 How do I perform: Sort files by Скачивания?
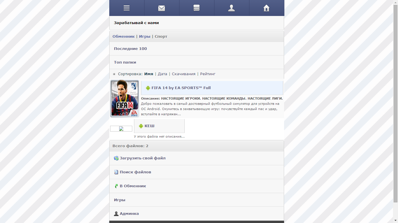(x=184, y=74)
